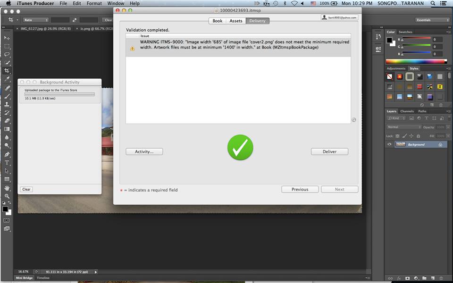Create a new group folder icon
Screen dimensions: 453x283
(424, 278)
